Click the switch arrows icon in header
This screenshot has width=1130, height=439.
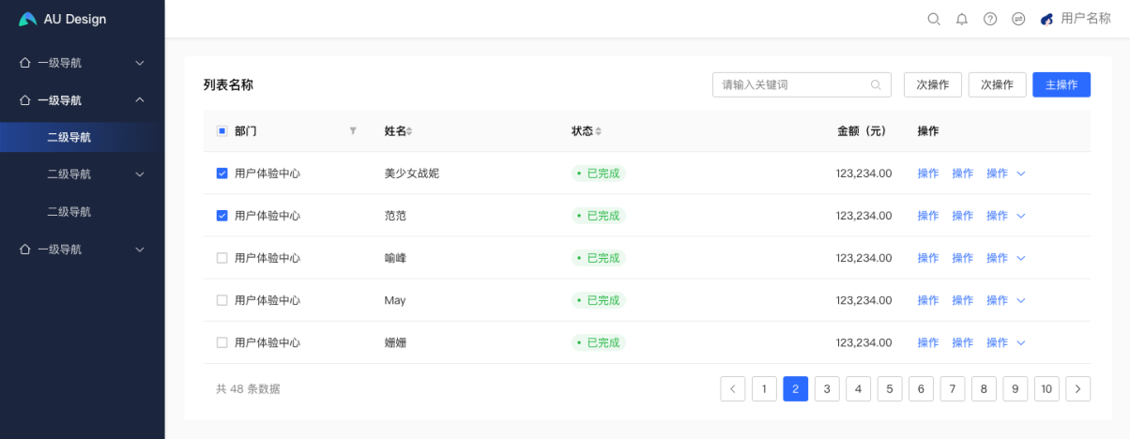pos(1018,19)
